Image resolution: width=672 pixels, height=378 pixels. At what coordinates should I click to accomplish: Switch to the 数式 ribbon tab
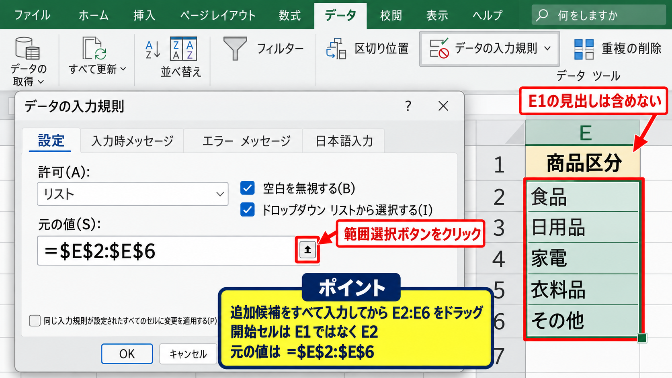[290, 15]
